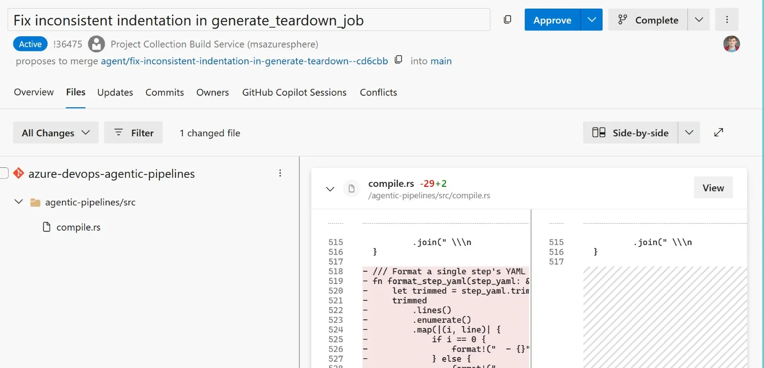Open the main target branch link

[x=441, y=61]
